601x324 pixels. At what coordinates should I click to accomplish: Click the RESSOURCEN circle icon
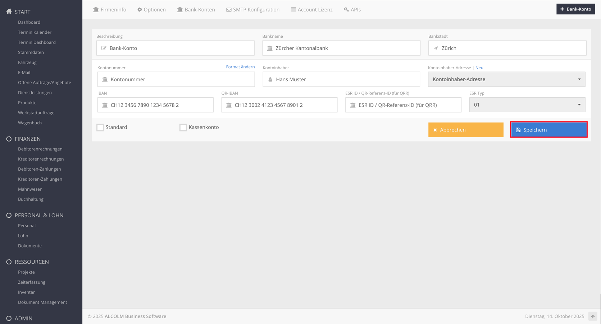point(9,262)
